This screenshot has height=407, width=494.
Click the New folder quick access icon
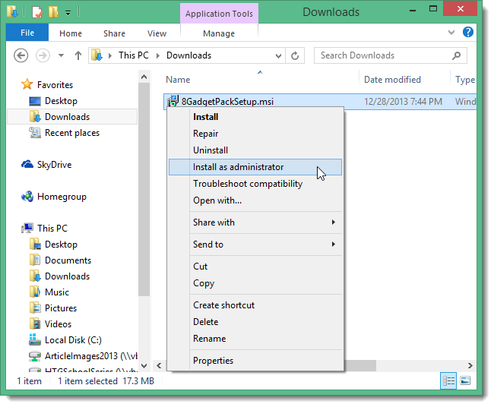tap(53, 13)
